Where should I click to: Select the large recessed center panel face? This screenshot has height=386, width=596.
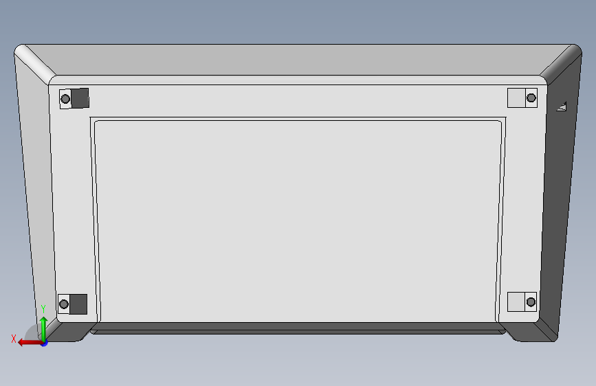(x=298, y=221)
